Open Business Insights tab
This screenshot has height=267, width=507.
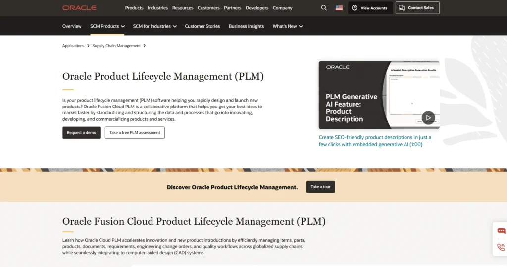point(247,26)
